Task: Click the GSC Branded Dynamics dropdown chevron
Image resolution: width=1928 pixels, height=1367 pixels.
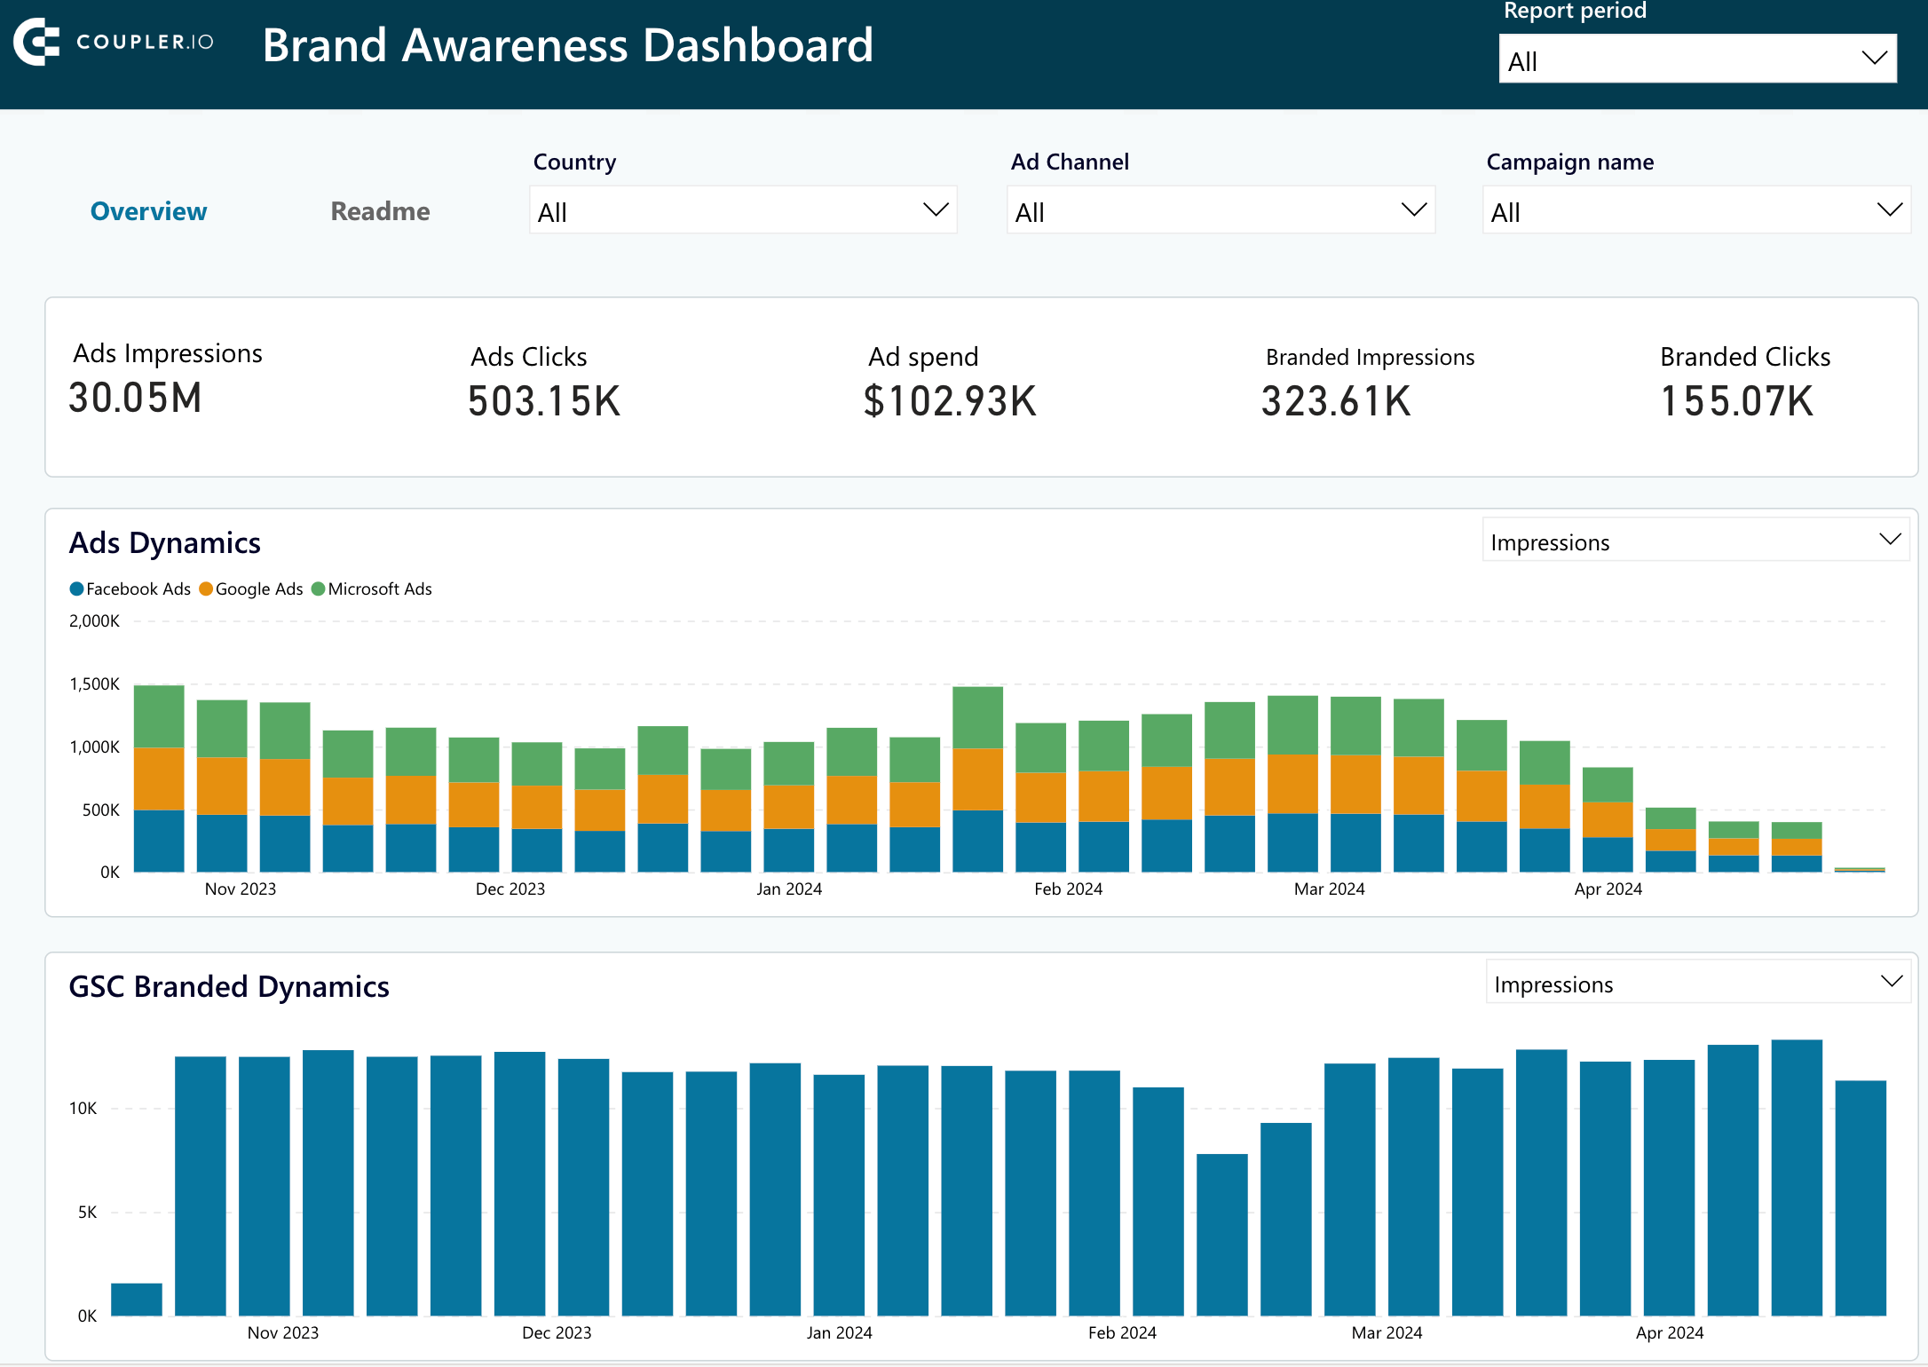Action: point(1891,982)
